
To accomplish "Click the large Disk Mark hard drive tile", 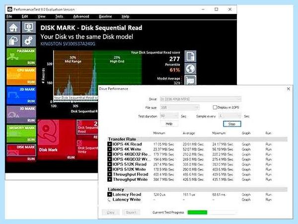I will (x=57, y=140).
